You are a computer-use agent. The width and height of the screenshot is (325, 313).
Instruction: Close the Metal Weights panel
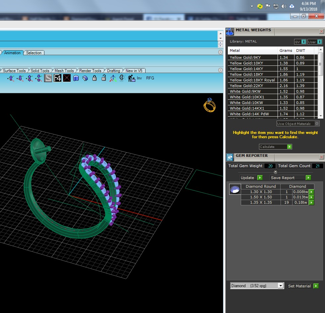click(x=321, y=32)
